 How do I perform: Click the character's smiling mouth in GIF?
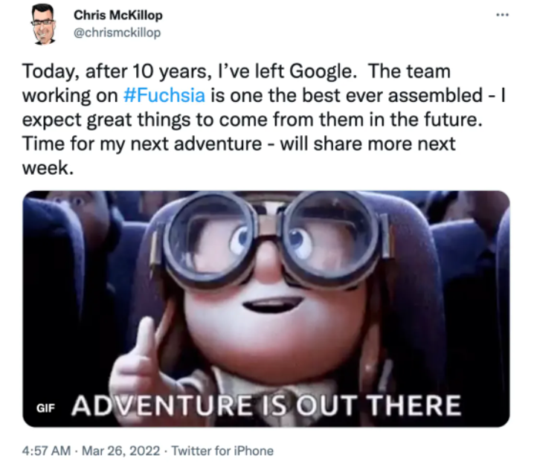tap(273, 304)
